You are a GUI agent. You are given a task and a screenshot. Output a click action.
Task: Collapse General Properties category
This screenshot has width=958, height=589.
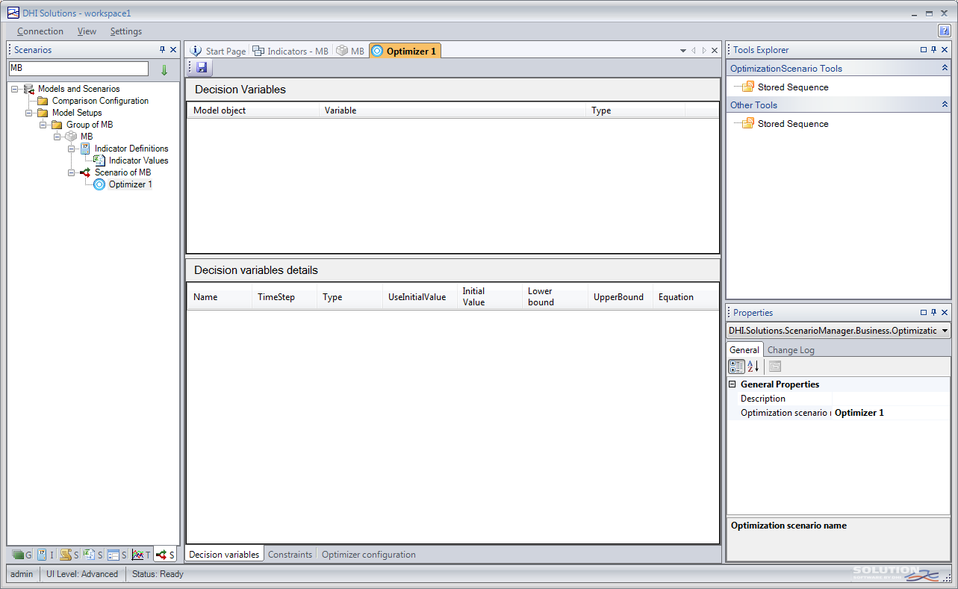point(733,384)
